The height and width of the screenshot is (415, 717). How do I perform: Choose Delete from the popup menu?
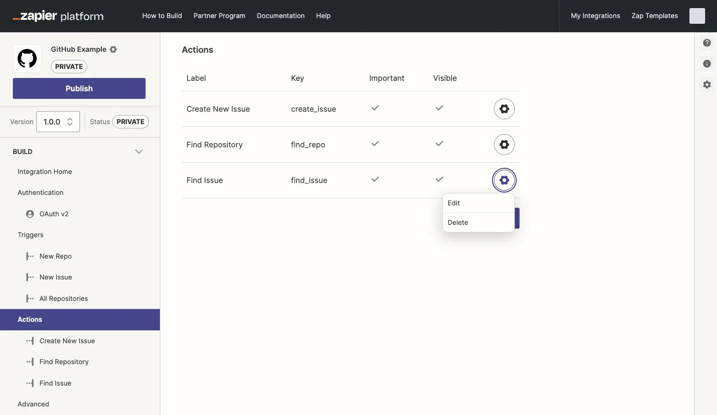tap(478, 222)
